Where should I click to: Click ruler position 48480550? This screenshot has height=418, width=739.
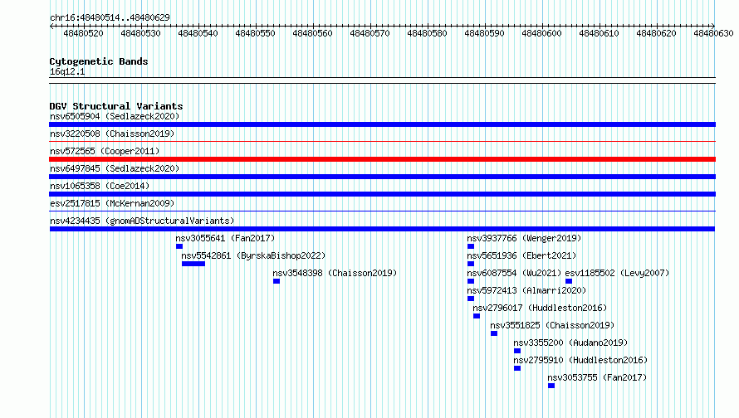coord(255,33)
